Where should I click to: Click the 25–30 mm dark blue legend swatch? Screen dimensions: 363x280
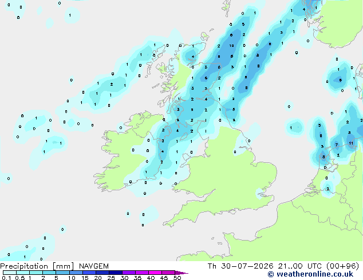tap(116, 273)
